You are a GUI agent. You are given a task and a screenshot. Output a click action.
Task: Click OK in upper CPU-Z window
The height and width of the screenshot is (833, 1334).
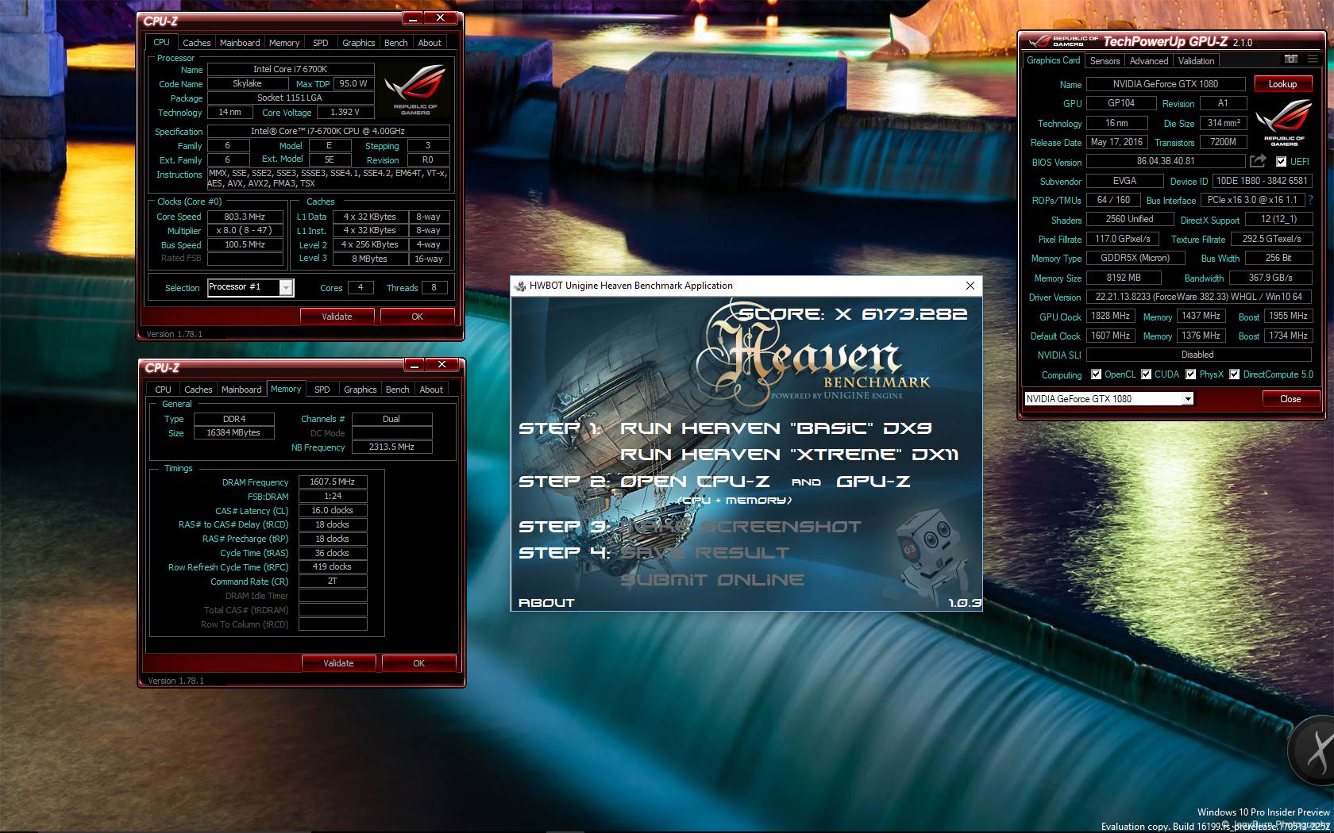pos(417,317)
